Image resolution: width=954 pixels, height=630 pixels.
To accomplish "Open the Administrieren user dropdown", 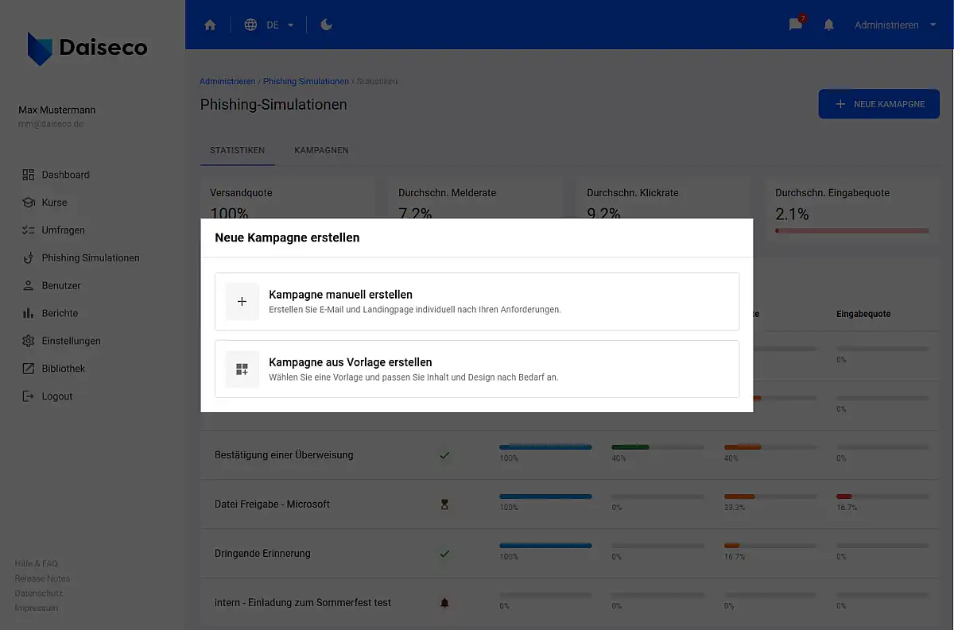I will click(x=895, y=25).
